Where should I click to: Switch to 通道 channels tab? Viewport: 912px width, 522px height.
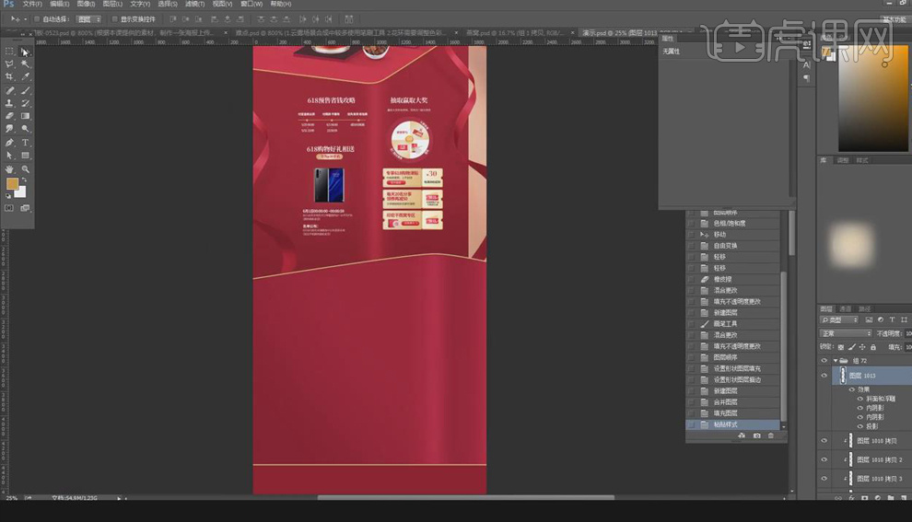(845, 308)
